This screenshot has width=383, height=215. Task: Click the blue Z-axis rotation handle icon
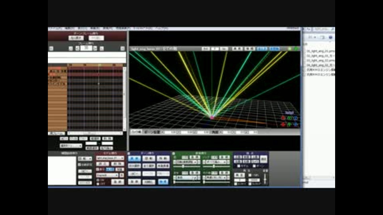[x=296, y=118]
